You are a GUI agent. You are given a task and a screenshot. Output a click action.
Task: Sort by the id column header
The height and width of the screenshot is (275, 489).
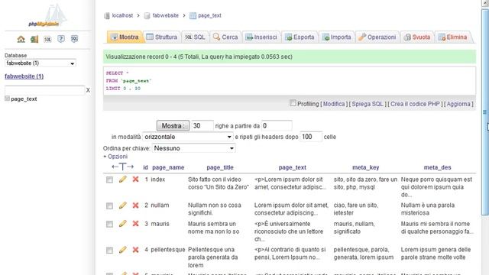tap(145, 167)
